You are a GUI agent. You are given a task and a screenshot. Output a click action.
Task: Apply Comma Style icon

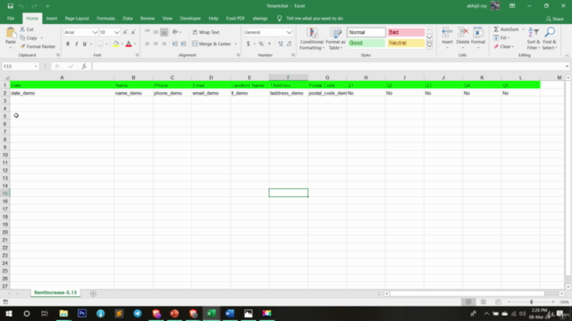pyautogui.click(x=270, y=44)
